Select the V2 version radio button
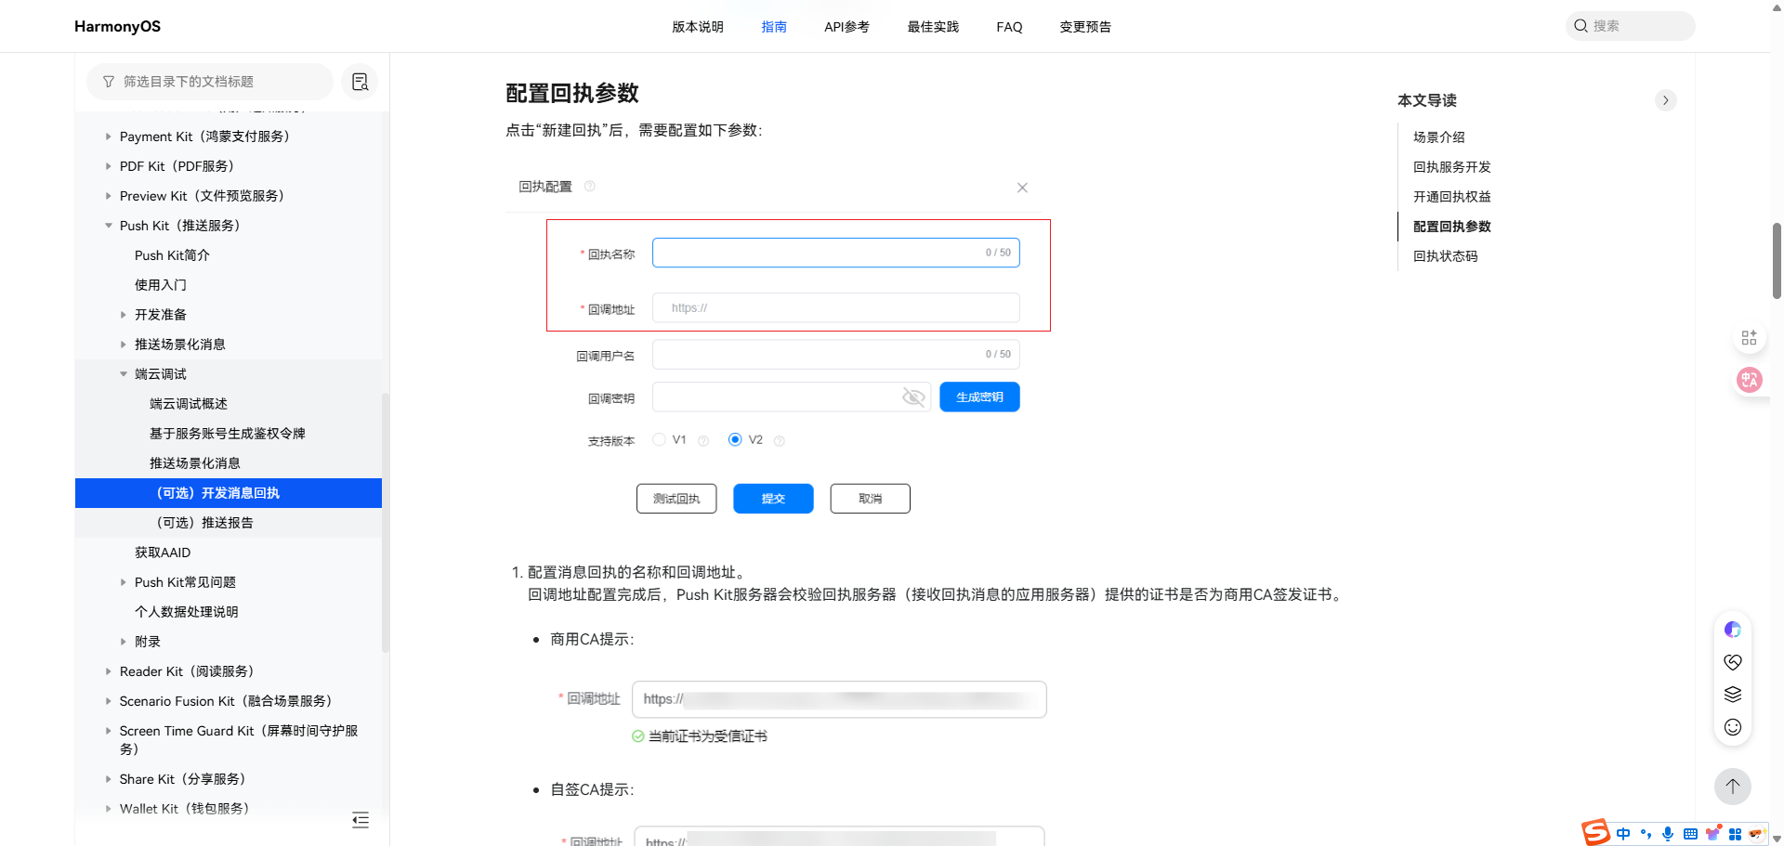1784x846 pixels. coord(735,439)
